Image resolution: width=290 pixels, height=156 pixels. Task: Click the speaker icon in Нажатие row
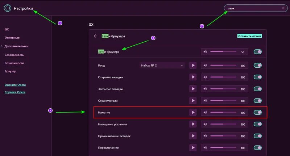(x=205, y=112)
